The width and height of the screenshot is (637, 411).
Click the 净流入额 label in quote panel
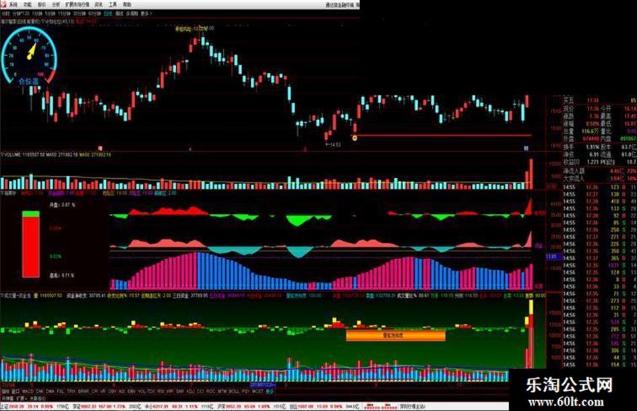[x=574, y=171]
